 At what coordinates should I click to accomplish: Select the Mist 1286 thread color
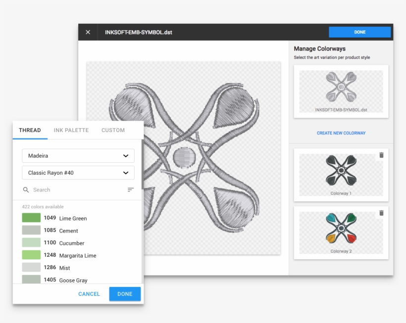point(31,268)
